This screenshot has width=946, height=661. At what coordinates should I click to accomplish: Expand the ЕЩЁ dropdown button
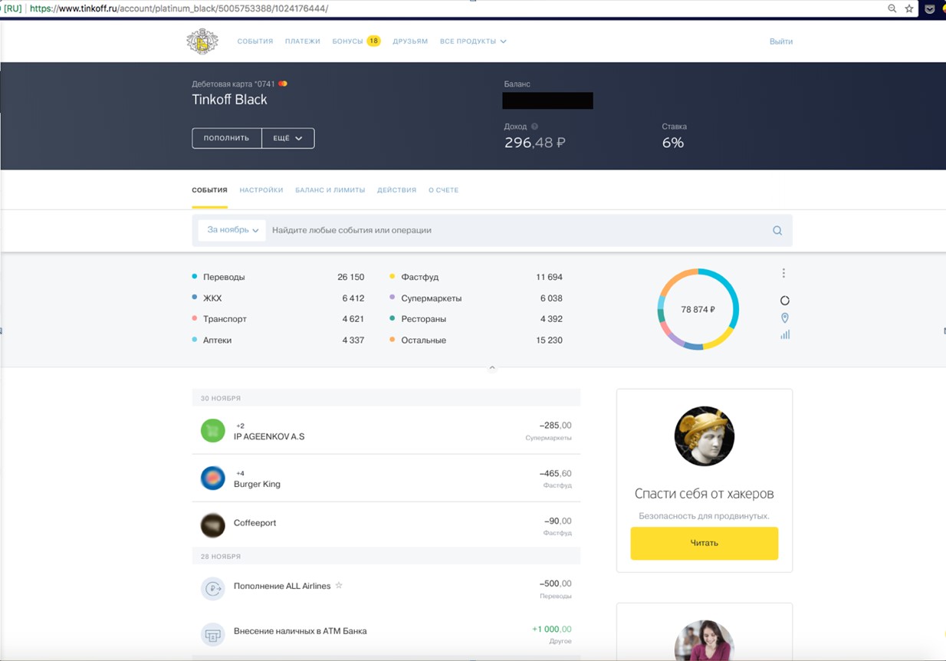point(288,138)
